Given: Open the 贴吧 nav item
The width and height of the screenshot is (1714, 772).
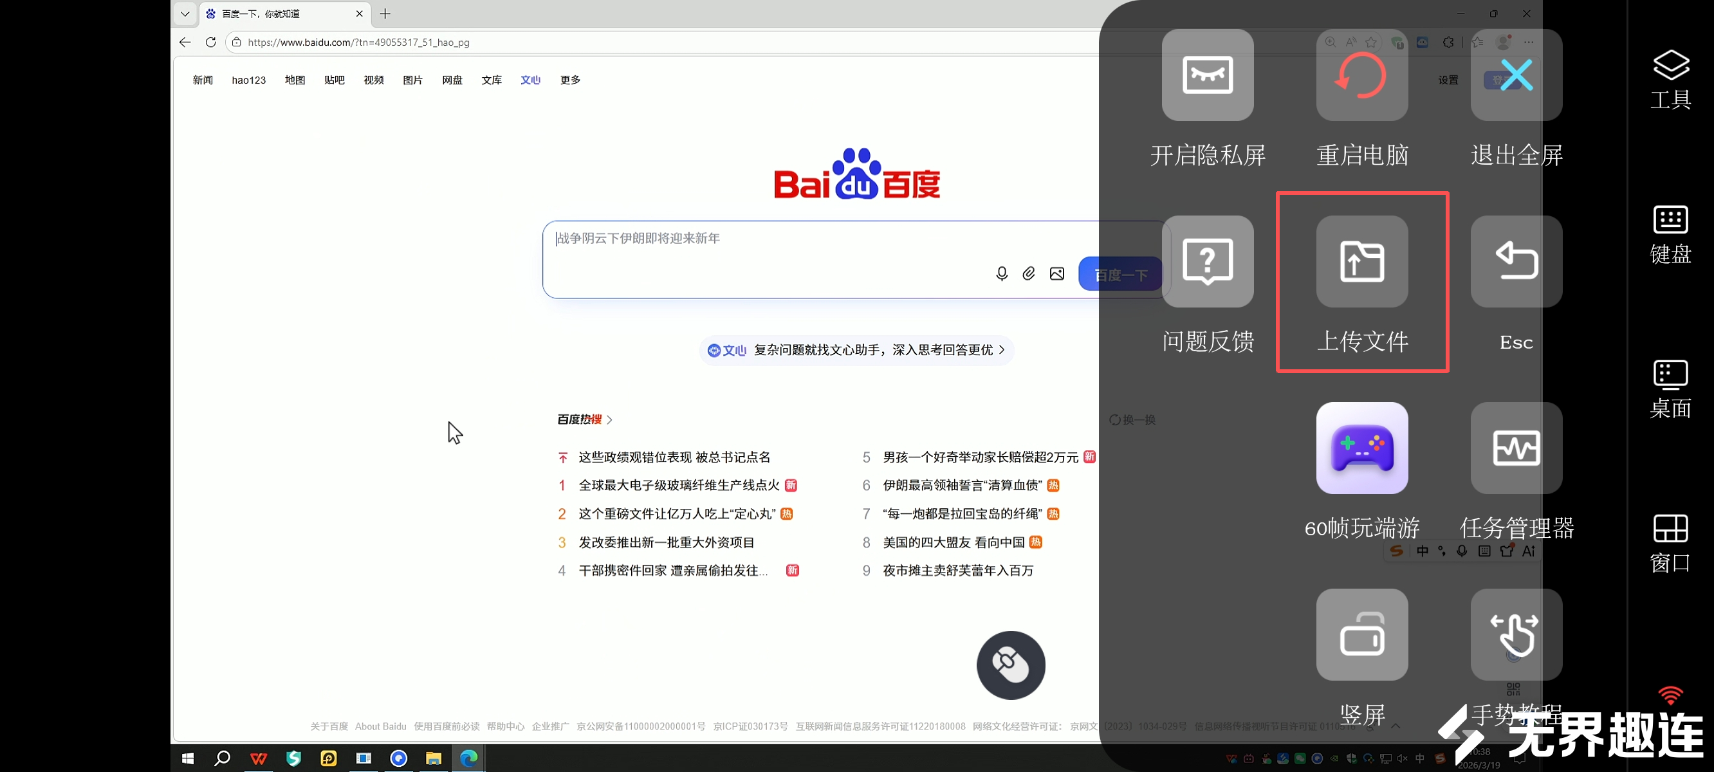Looking at the screenshot, I should pyautogui.click(x=334, y=80).
